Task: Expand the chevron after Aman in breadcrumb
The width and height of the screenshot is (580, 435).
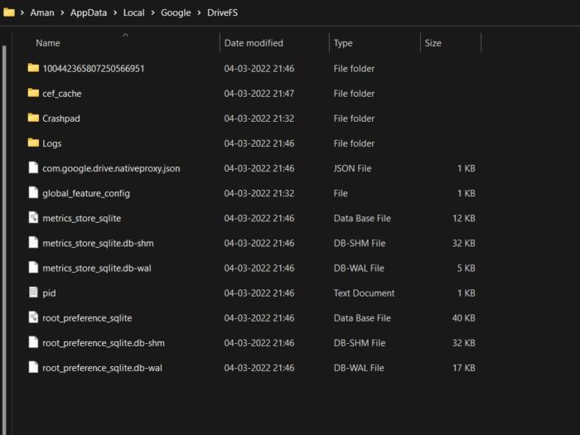Action: [63, 13]
